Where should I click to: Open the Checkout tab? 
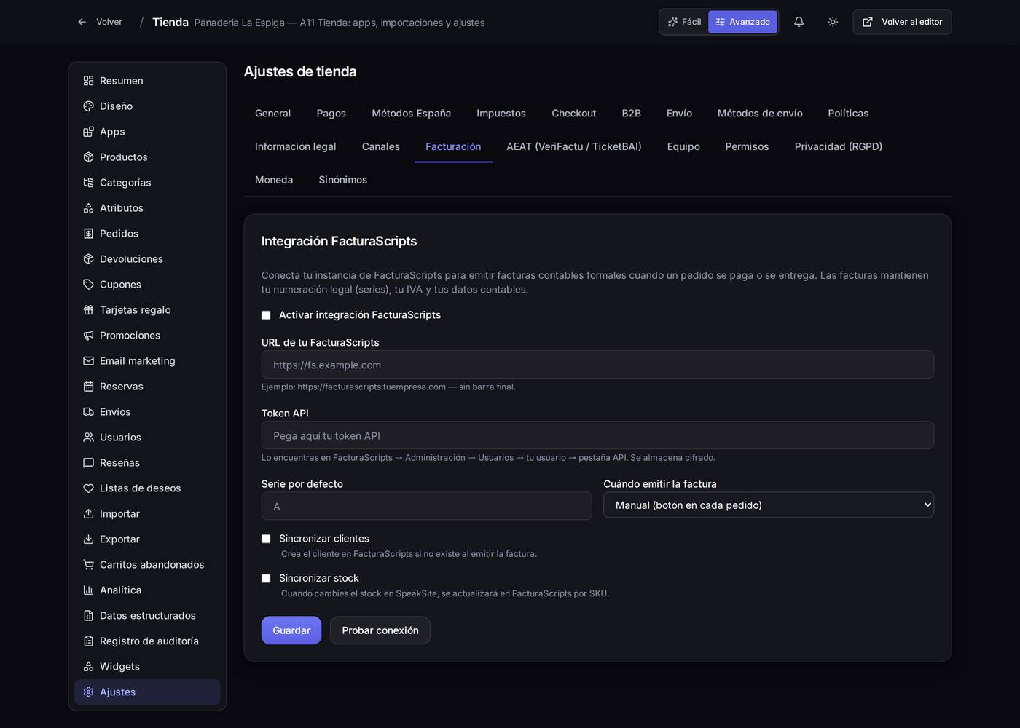coord(574,114)
